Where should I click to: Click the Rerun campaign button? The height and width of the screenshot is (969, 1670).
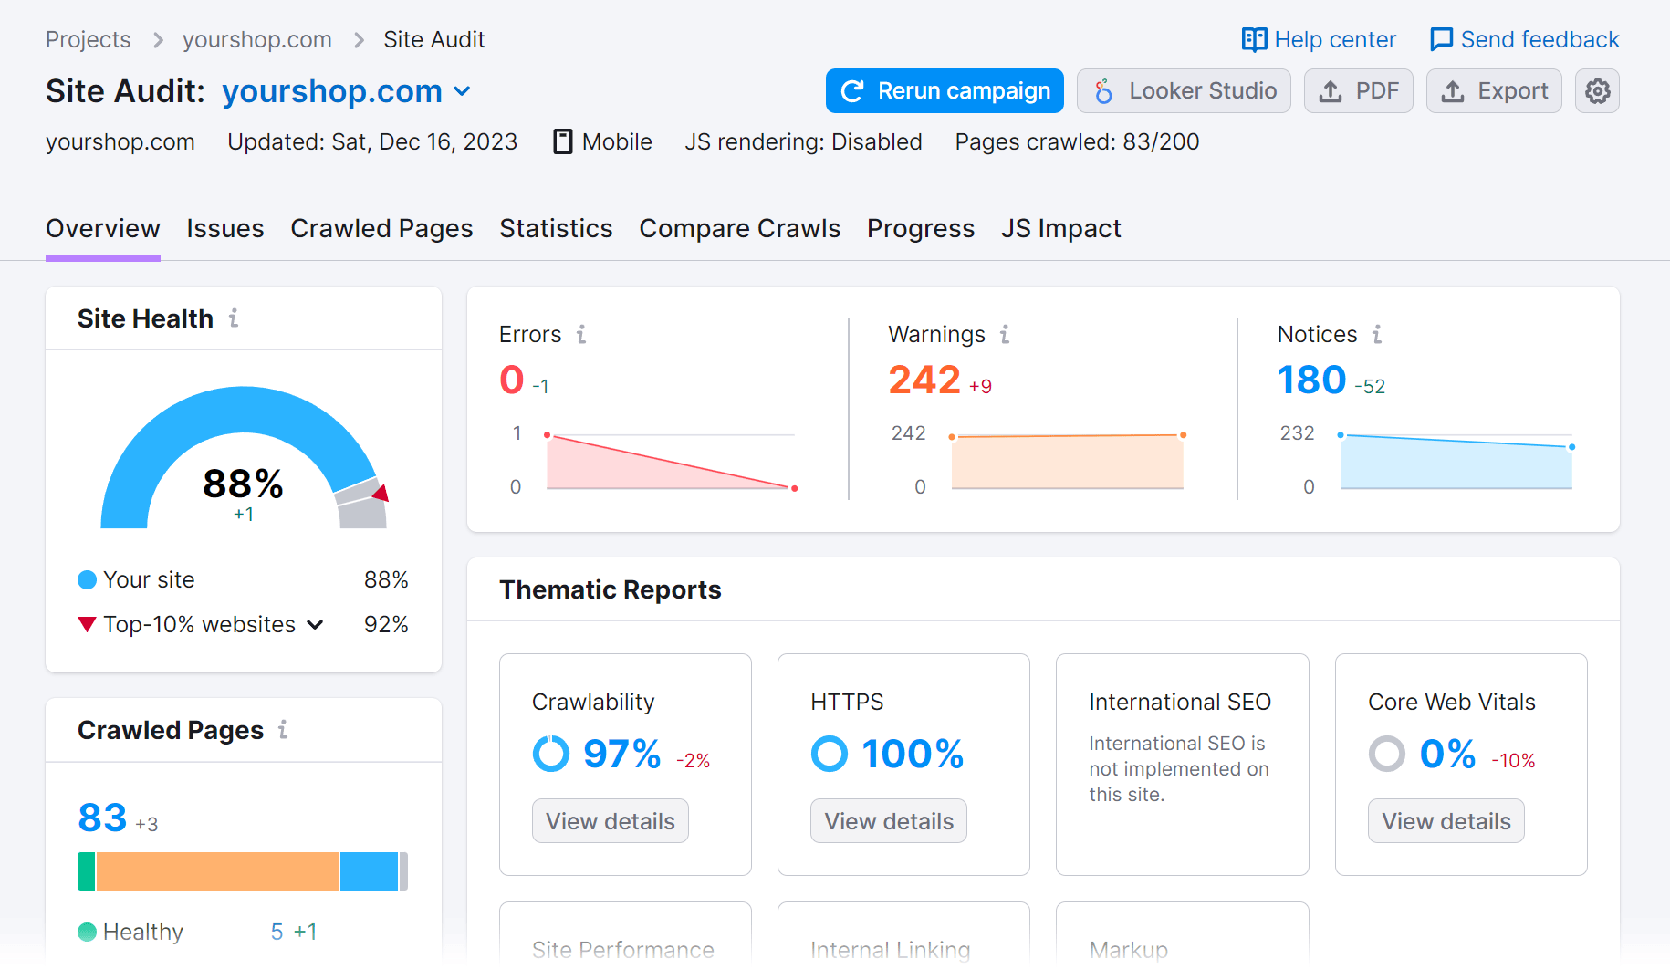944,90
